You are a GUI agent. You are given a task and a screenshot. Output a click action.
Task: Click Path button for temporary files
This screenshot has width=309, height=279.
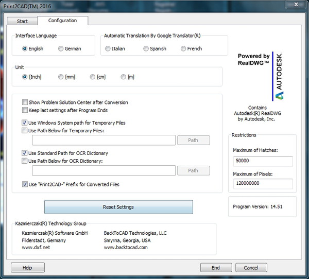[x=194, y=141]
